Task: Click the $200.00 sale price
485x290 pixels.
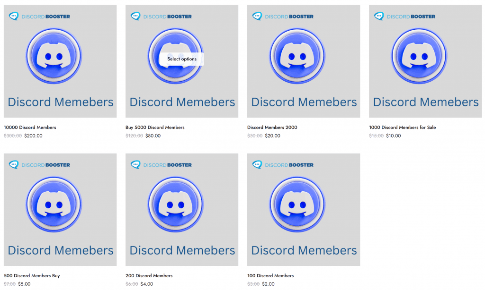Action: pyautogui.click(x=34, y=136)
